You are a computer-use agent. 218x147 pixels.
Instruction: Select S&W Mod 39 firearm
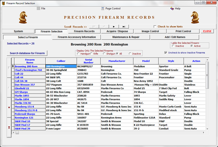tap(30, 128)
